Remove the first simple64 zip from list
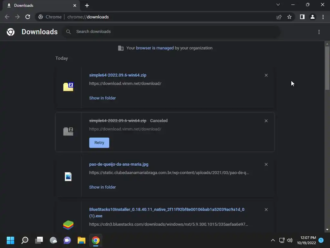This screenshot has height=248, width=330. (x=266, y=75)
